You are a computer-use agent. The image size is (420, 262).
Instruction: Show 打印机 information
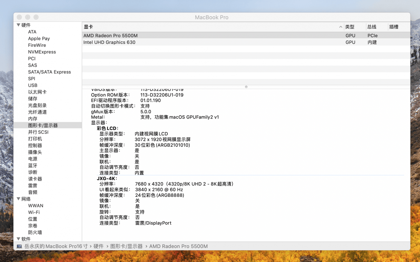click(x=35, y=139)
